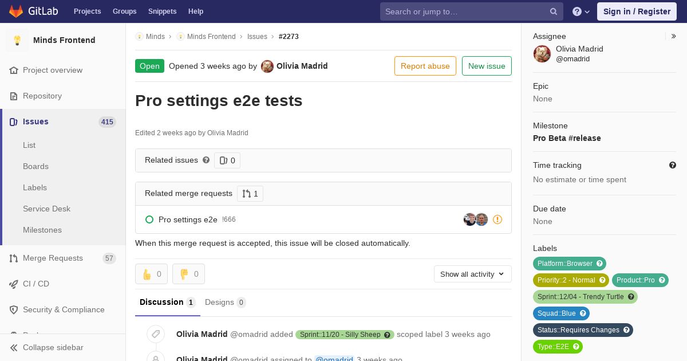Open the Pro settings e2e merge request link

[188, 219]
